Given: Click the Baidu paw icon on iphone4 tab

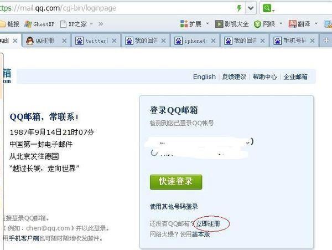Looking at the screenshot, I should pos(179,40).
